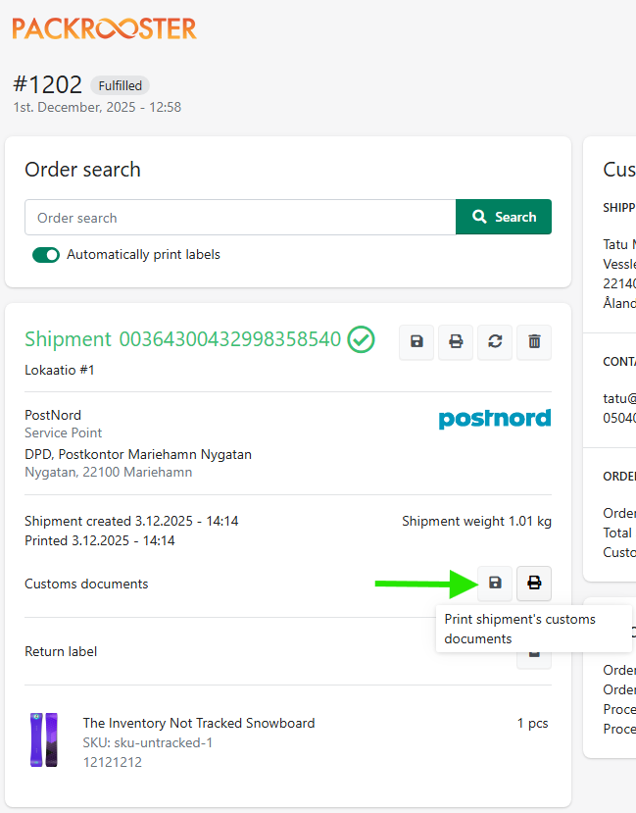636x813 pixels.
Task: Click the barcode value 12121212
Action: 113,762
